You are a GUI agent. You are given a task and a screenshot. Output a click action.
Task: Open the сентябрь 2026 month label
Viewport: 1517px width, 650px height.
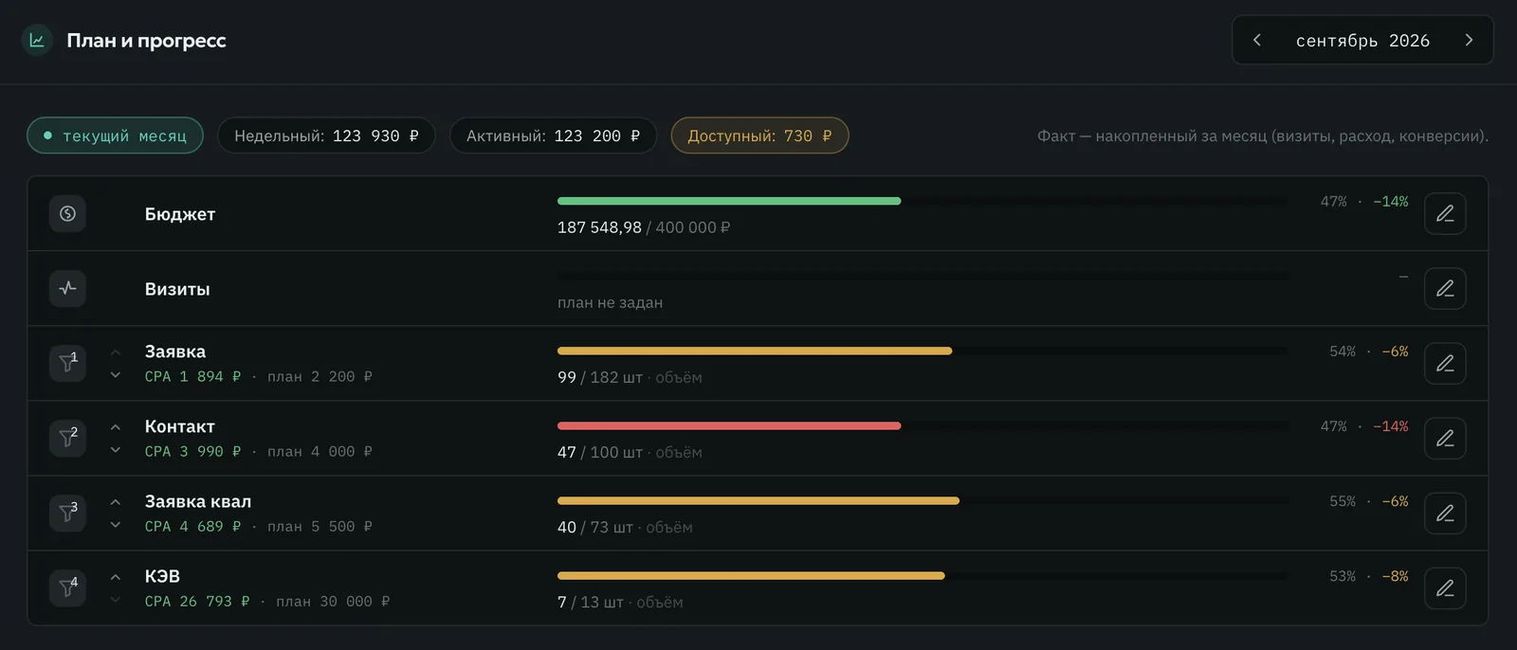pyautogui.click(x=1362, y=40)
